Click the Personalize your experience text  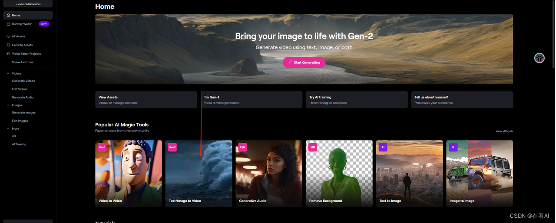(x=434, y=103)
